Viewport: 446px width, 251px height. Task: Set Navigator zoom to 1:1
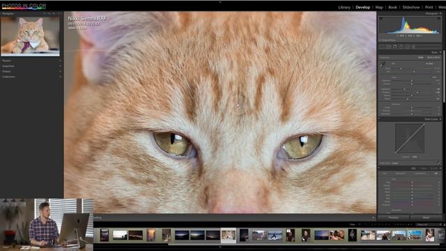click(54, 13)
